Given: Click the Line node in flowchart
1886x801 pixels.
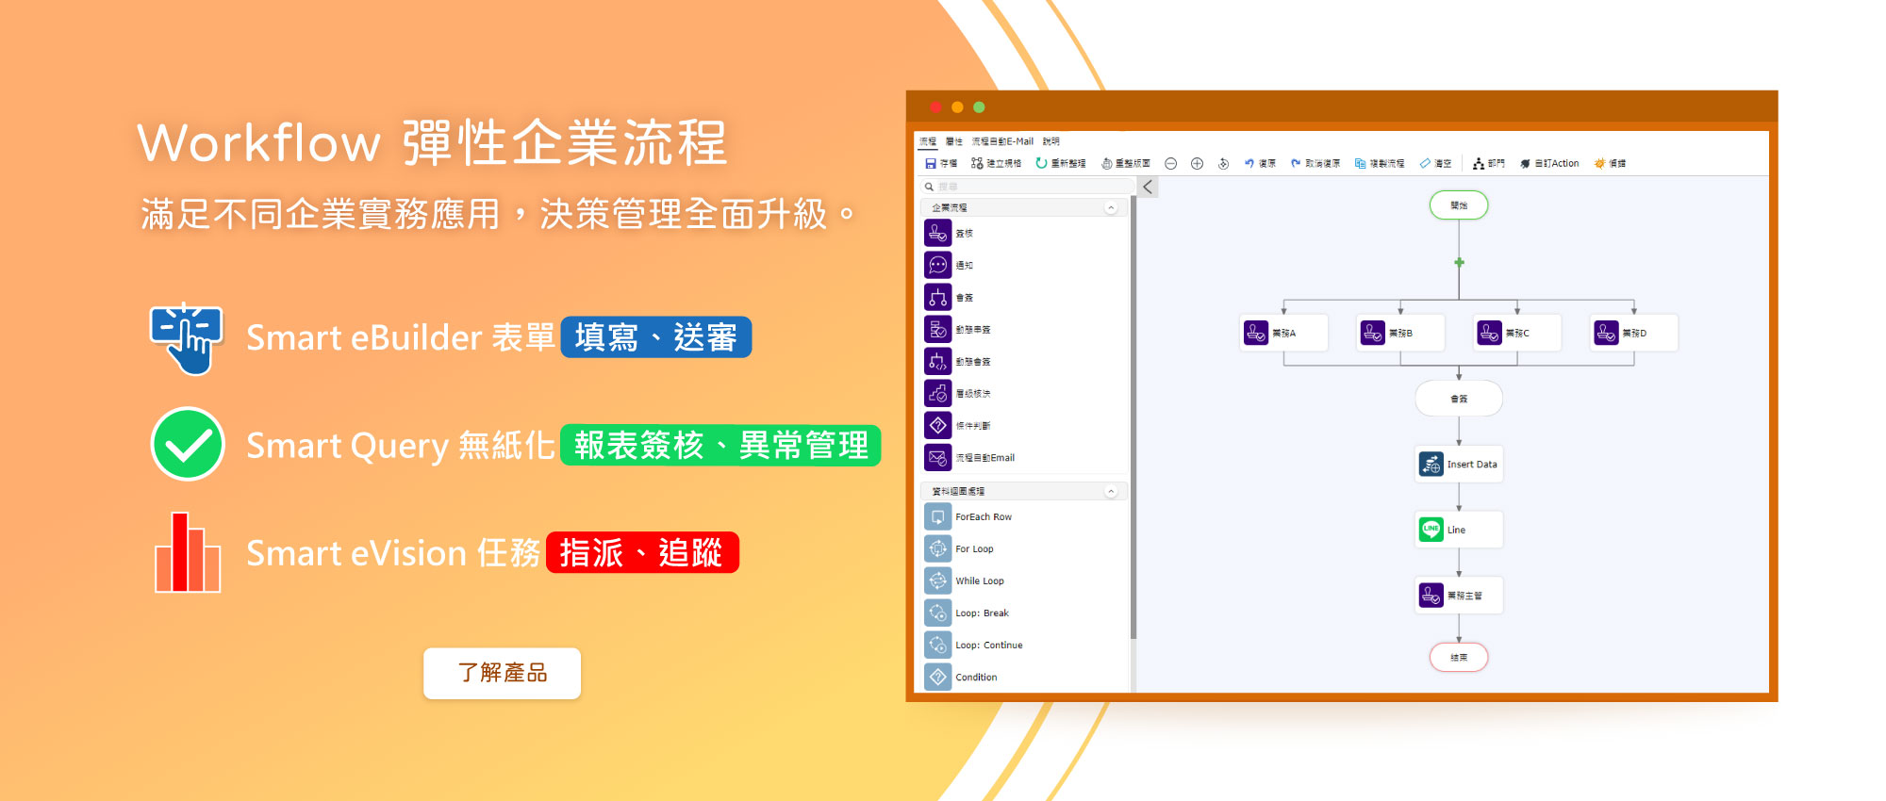Looking at the screenshot, I should [1458, 530].
